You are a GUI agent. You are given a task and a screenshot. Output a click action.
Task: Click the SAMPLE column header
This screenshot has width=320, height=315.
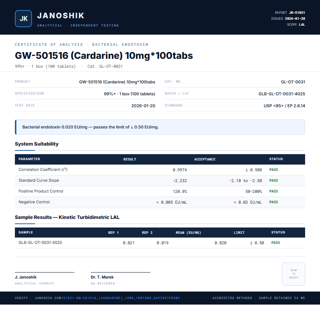click(x=26, y=232)
